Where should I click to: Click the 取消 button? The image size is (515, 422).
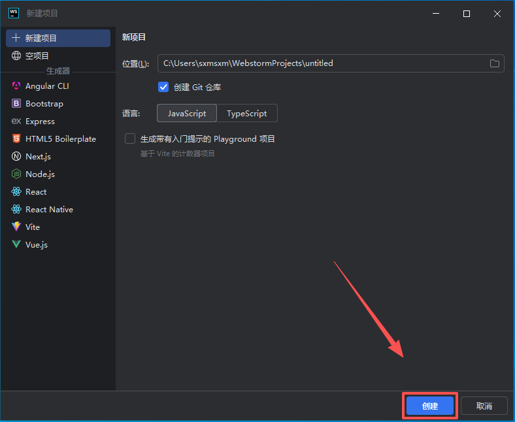484,406
